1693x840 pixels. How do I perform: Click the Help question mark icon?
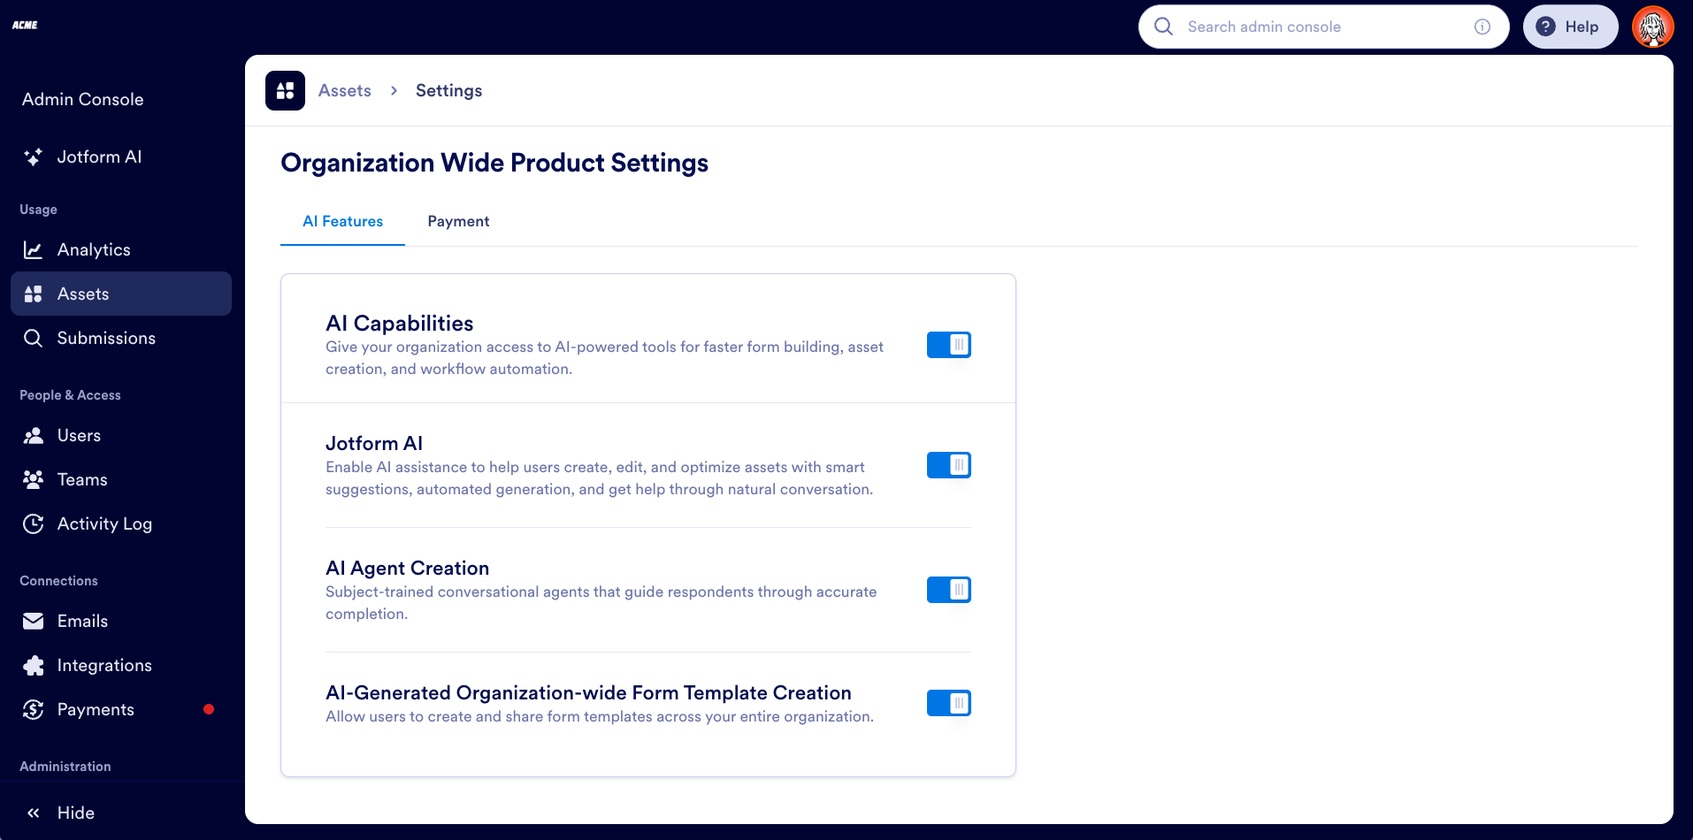[1545, 27]
